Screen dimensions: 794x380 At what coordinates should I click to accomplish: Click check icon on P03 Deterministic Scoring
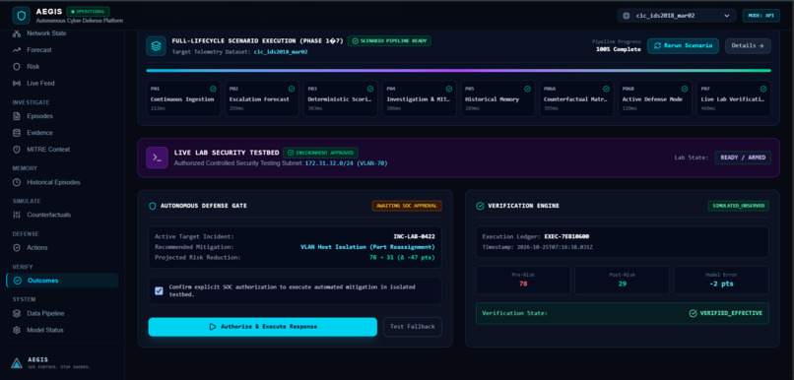370,89
